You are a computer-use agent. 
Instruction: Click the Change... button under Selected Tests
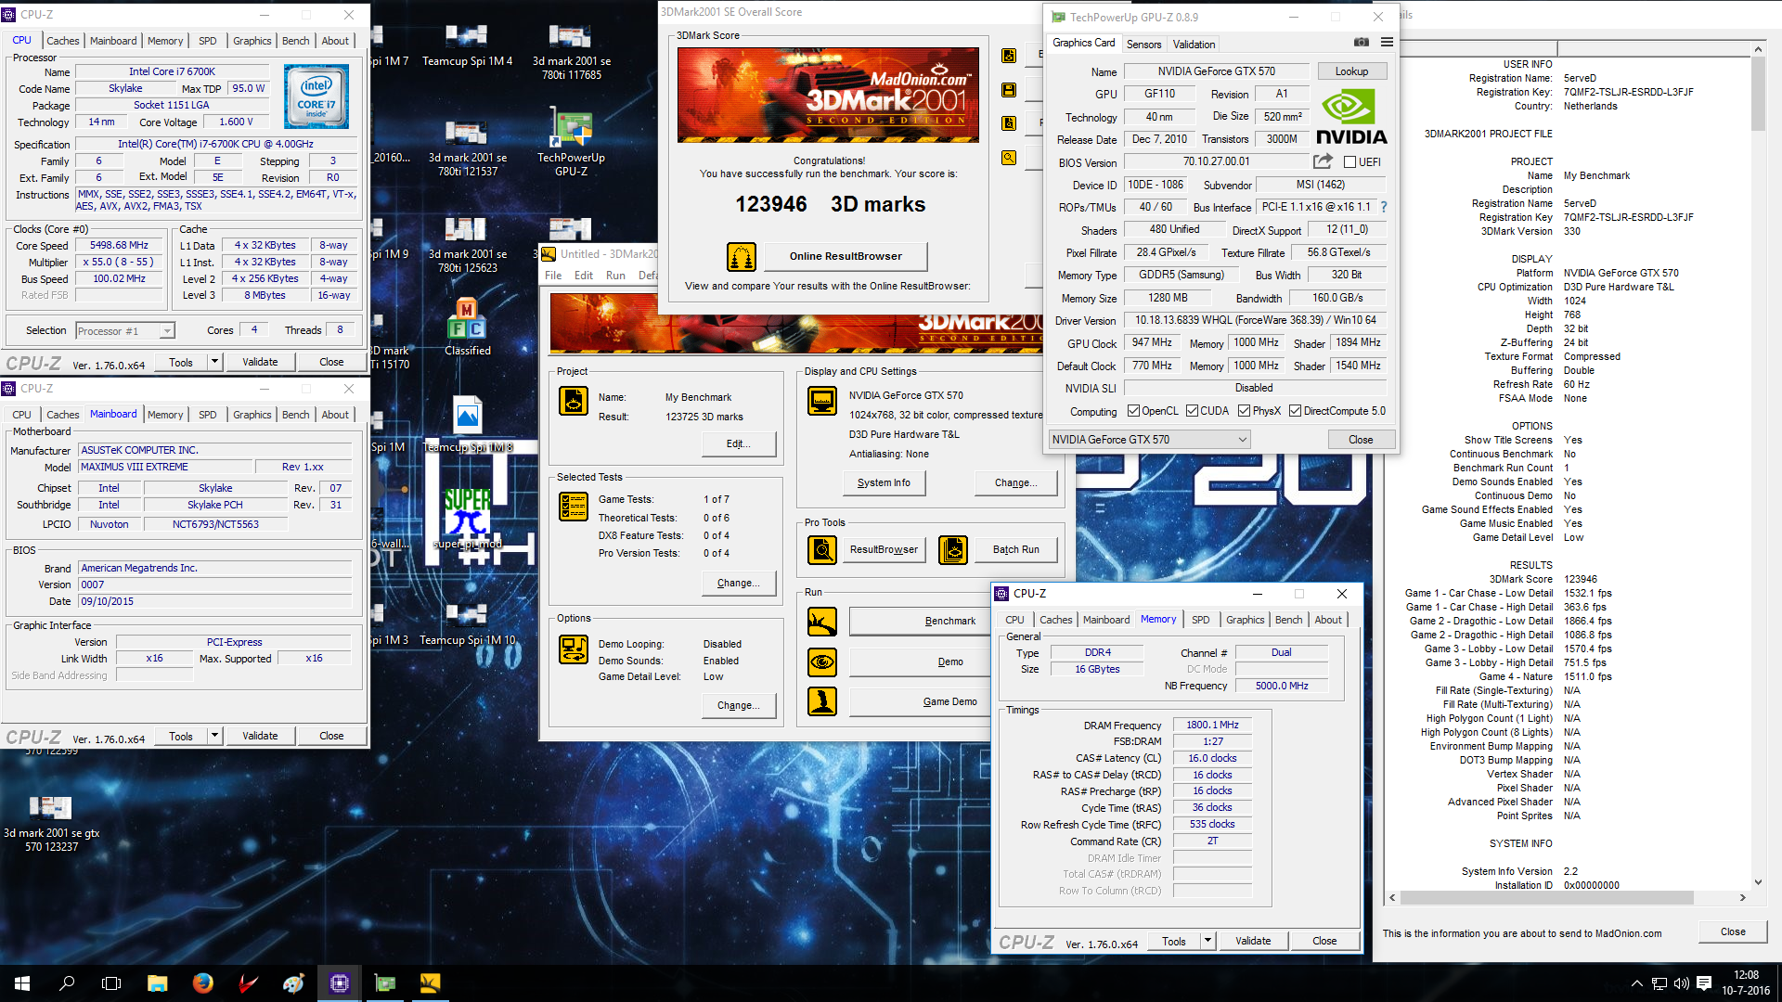tap(738, 583)
